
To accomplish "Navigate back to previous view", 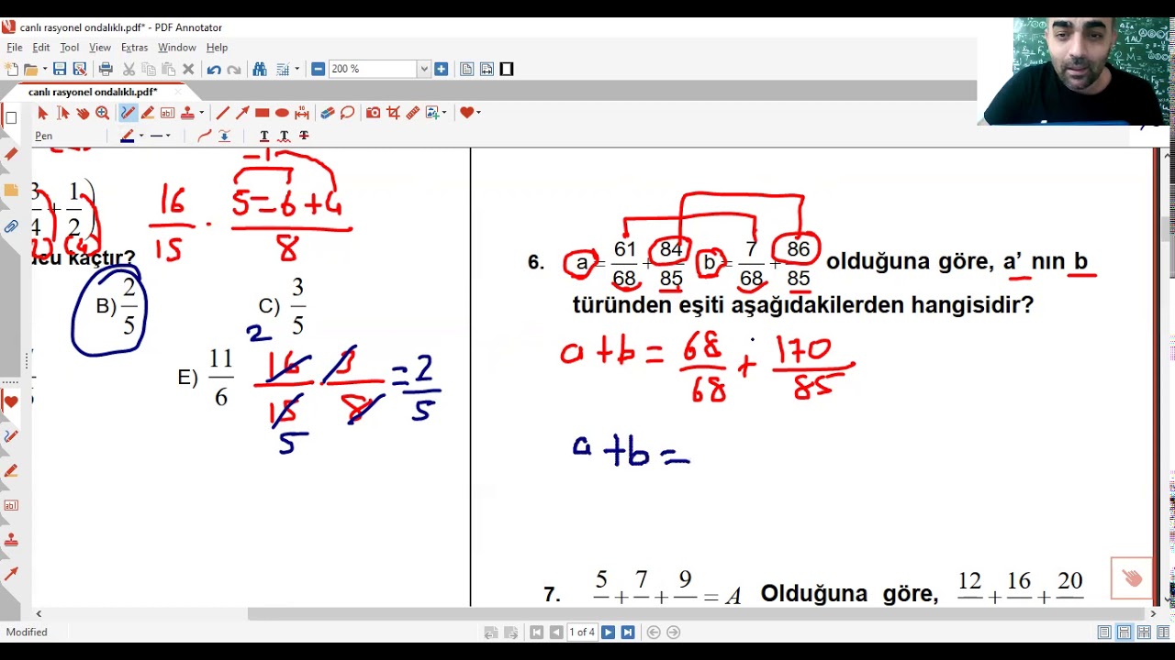I will click(654, 632).
